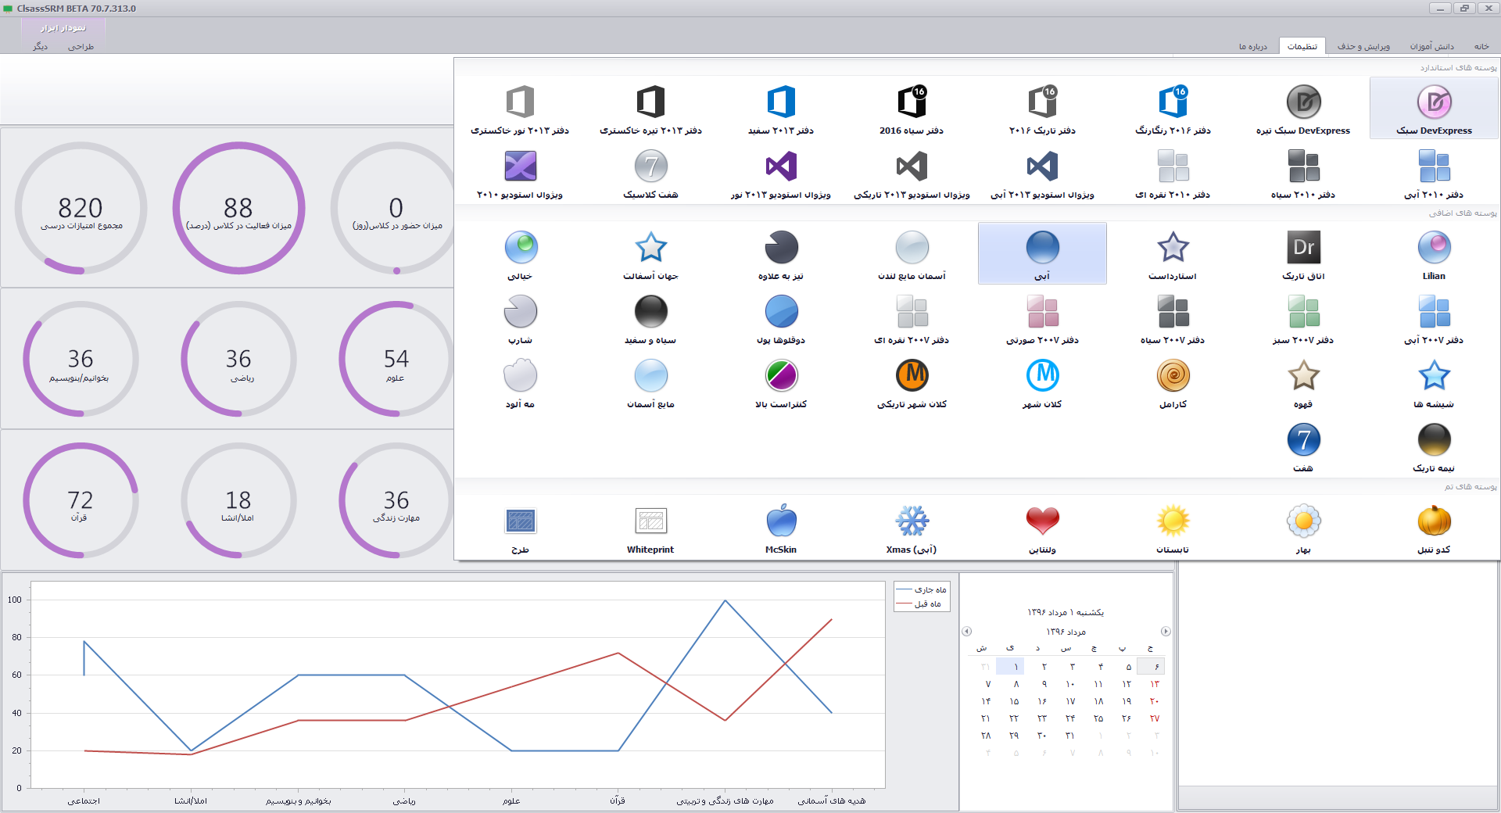Apply the Dark Side black sphere skin
Screen dimensions: 1501x813
click(x=1434, y=446)
